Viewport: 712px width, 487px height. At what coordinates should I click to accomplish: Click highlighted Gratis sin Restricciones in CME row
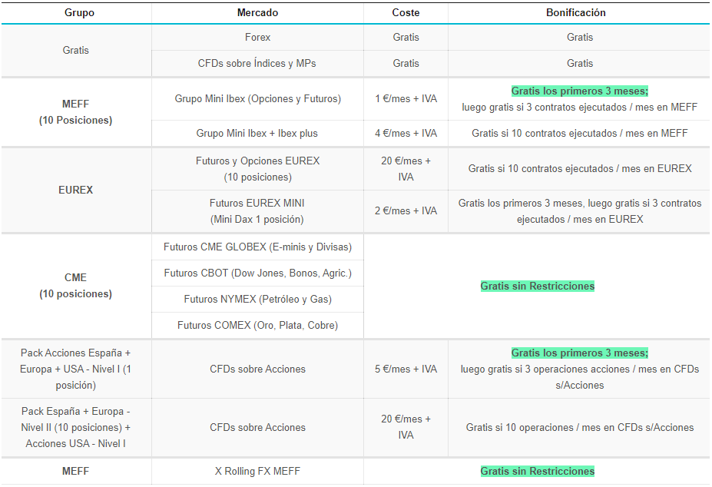(x=537, y=286)
